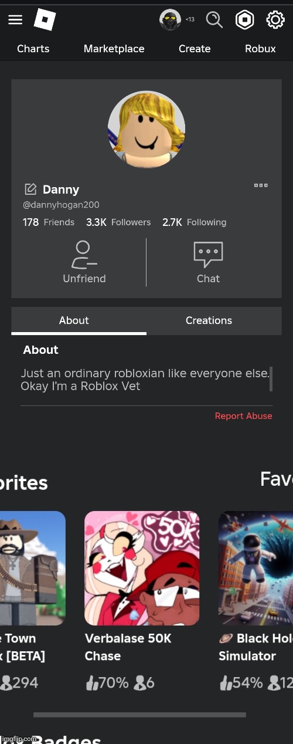Open the hamburger navigation menu

[15, 20]
